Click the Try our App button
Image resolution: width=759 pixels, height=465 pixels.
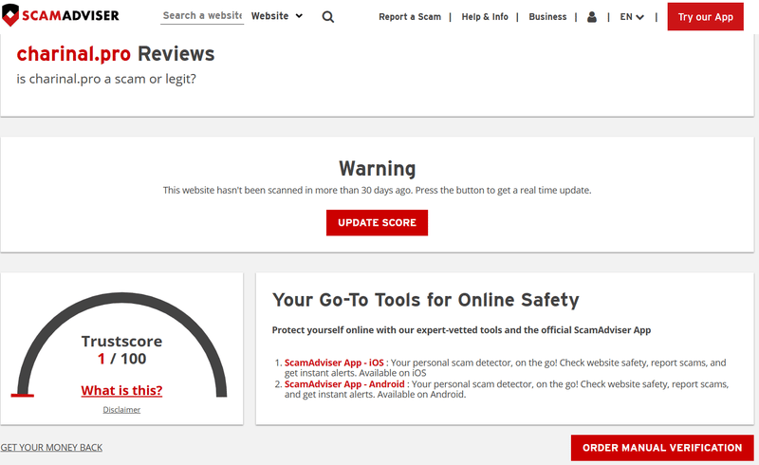tap(705, 17)
